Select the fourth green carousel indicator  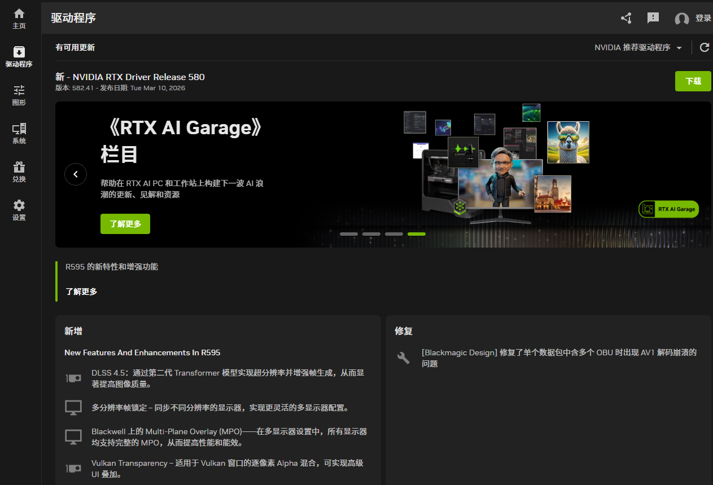[x=417, y=233]
